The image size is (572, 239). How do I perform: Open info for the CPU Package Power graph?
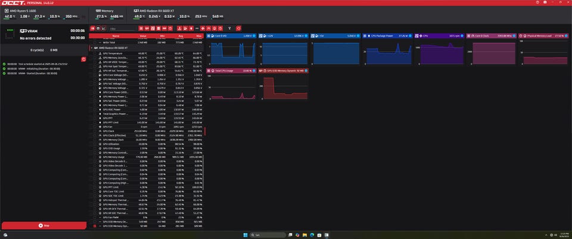[411, 36]
